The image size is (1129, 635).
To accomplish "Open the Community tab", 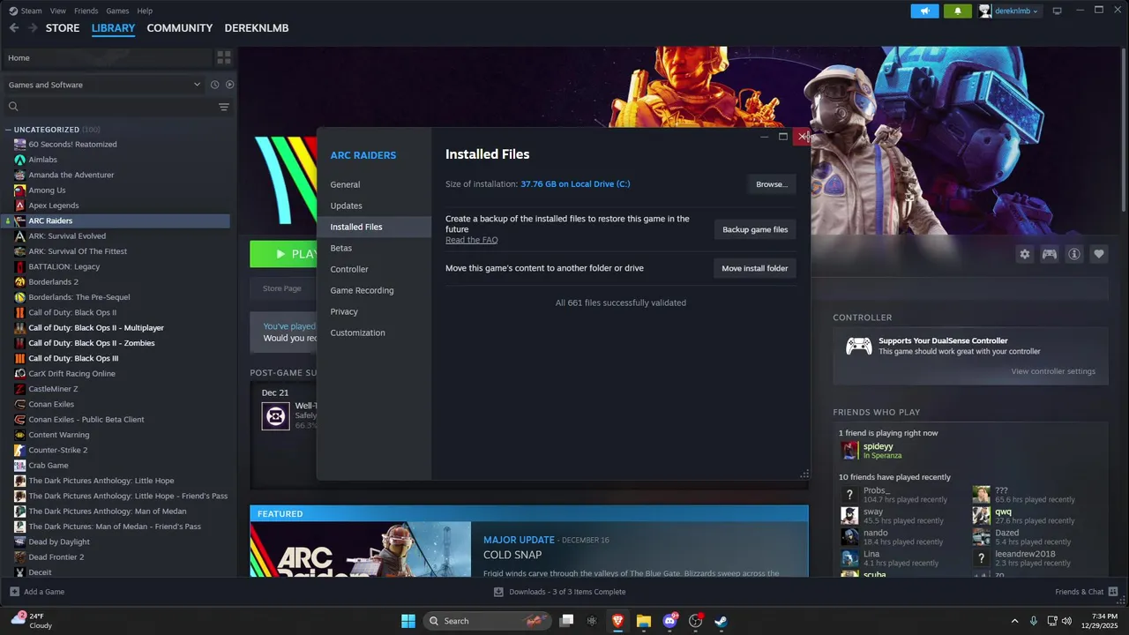I will 180,28.
